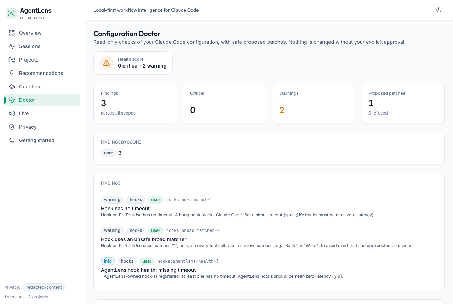
Task: Click the AgentLens app name
Action: (36, 11)
